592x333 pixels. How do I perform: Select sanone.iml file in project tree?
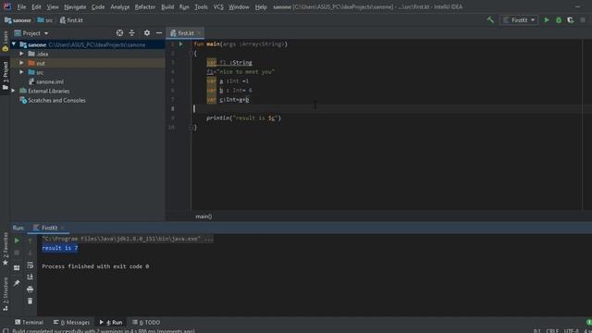46,81
